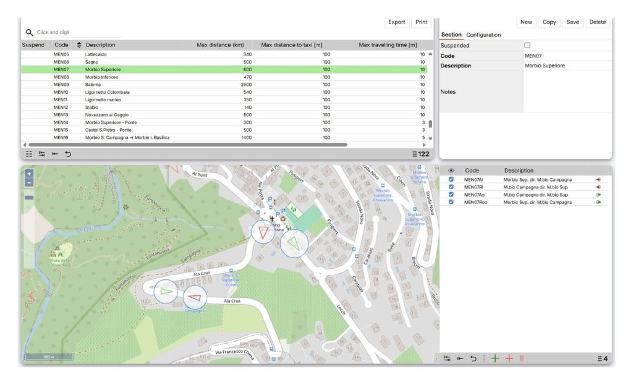Screen dimensions: 633x385
Task: Add entry with red plus icon
Action: pyautogui.click(x=509, y=358)
